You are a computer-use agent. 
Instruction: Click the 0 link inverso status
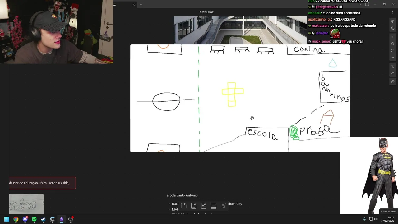[388, 212]
